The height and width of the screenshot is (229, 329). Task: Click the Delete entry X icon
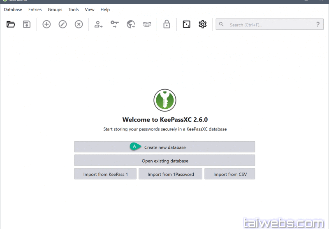(79, 24)
